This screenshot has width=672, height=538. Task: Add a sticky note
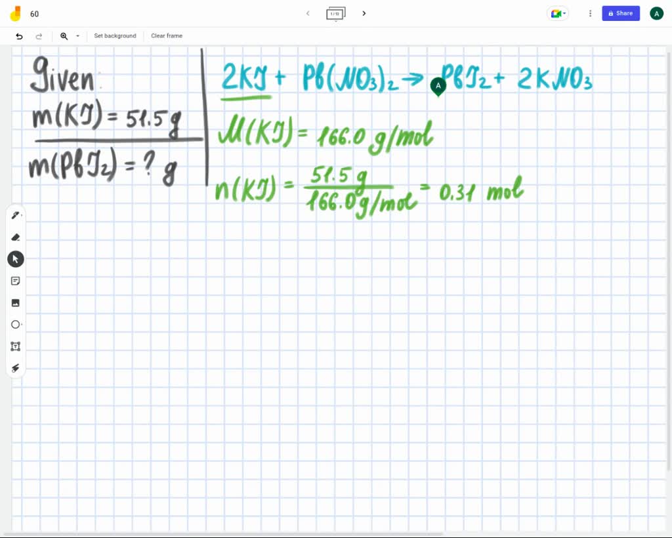click(x=15, y=281)
